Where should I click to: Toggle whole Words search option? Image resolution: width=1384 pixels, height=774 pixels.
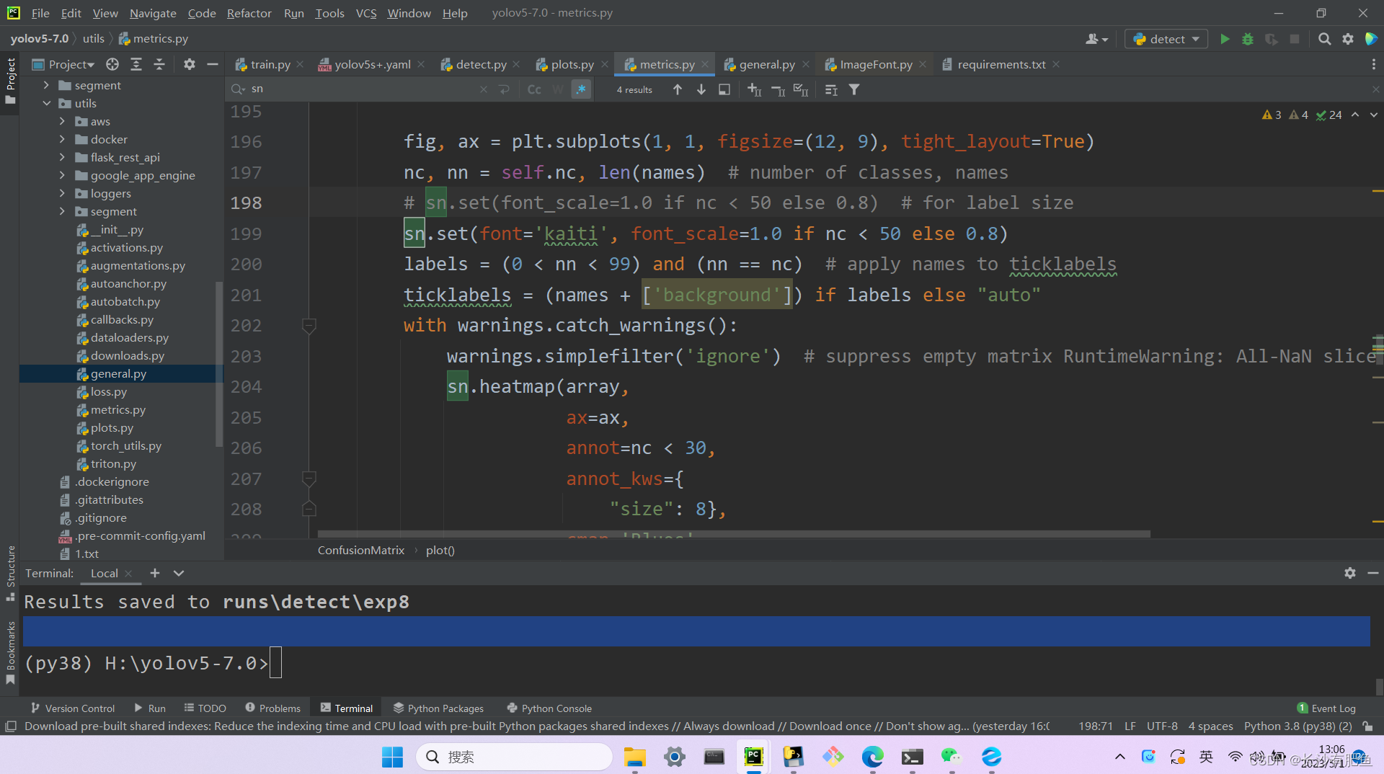557,89
